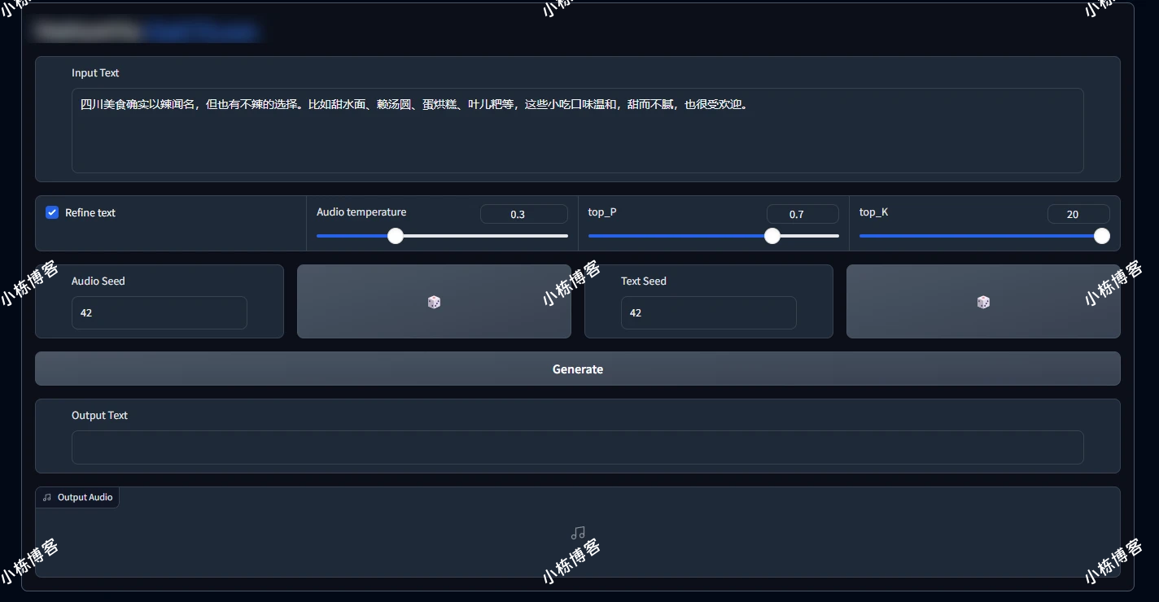Viewport: 1159px width, 602px height.
Task: Focus the top_K number box showing 20
Action: point(1078,214)
